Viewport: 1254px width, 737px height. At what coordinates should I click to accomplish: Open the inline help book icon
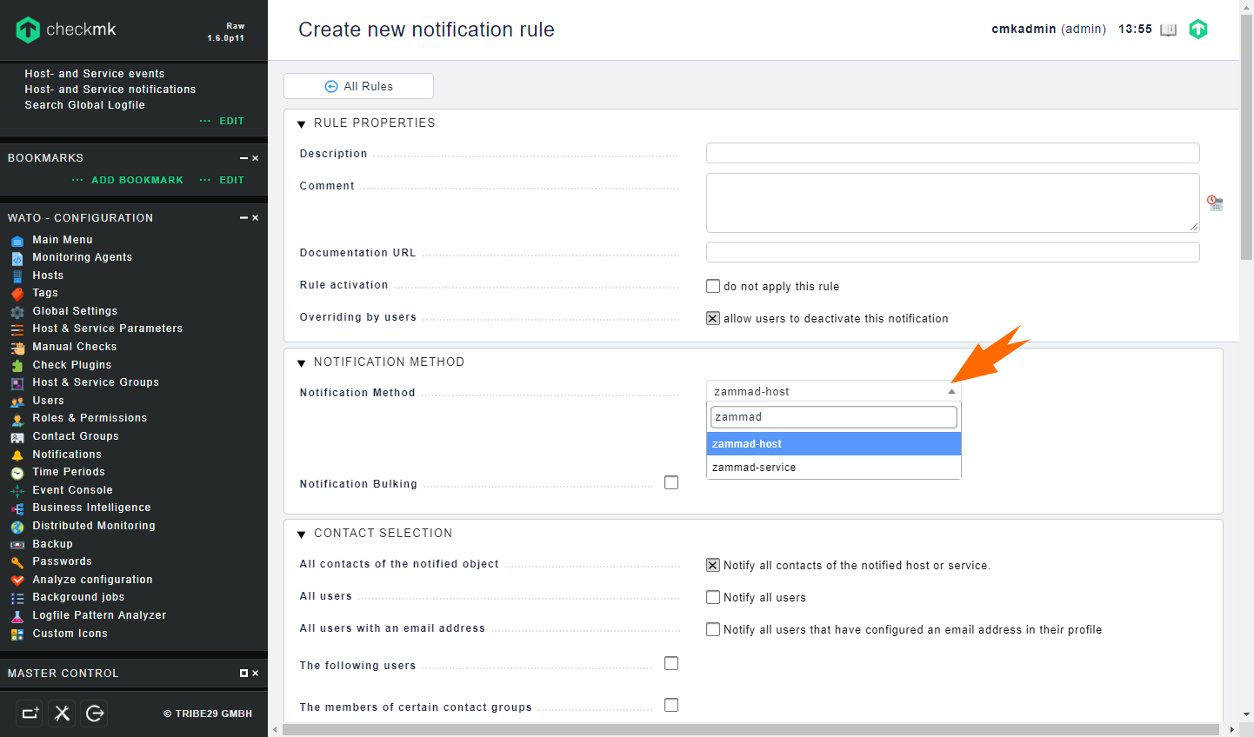[x=1168, y=30]
